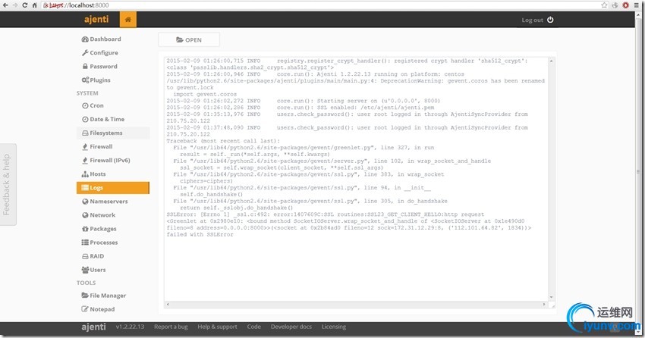Image resolution: width=645 pixels, height=338 pixels.
Task: Open the Feedback & help side tab
Action: pyautogui.click(x=8, y=184)
